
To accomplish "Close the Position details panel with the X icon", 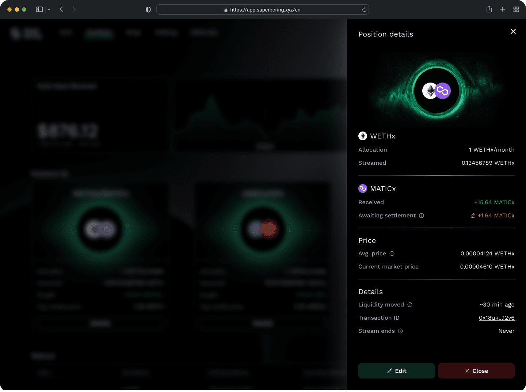I will (x=513, y=31).
